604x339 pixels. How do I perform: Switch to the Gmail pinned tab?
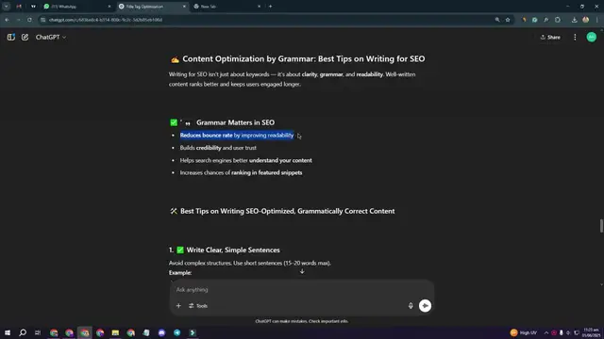(19, 7)
